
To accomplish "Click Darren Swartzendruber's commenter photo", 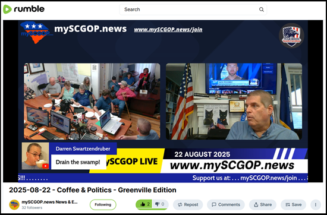I will click(x=35, y=156).
